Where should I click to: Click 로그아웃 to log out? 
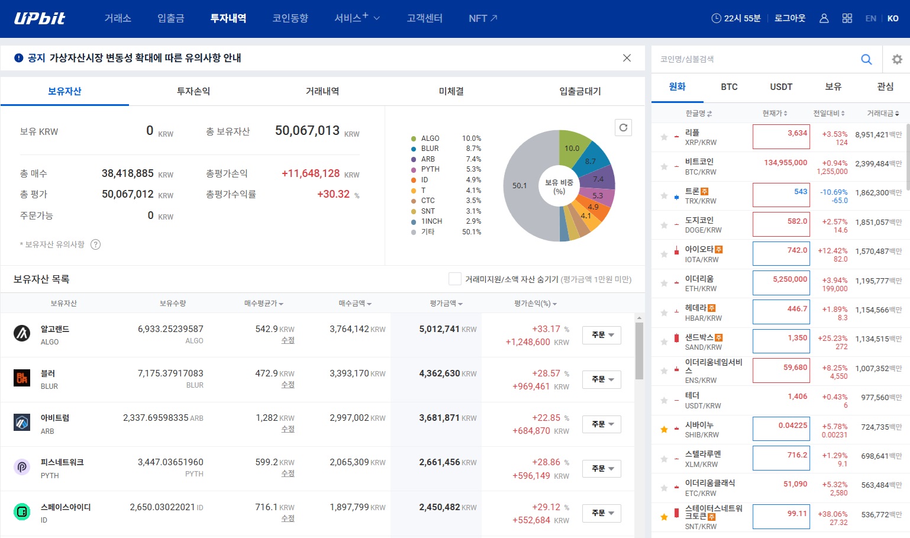click(790, 18)
